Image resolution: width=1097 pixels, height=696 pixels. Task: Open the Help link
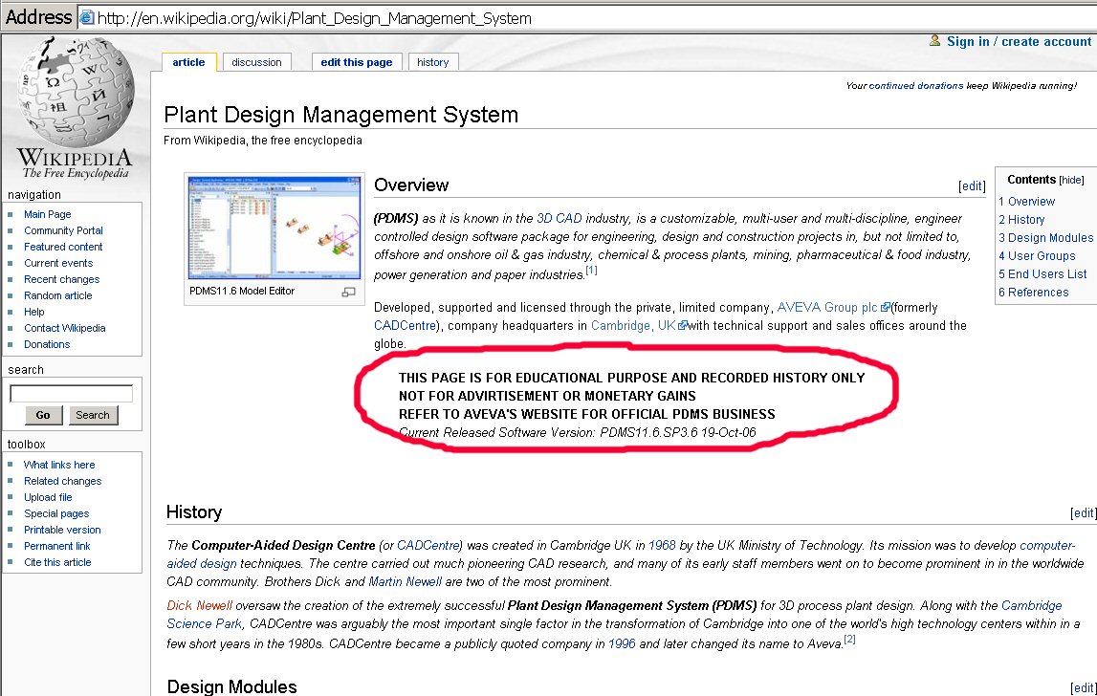click(x=34, y=312)
